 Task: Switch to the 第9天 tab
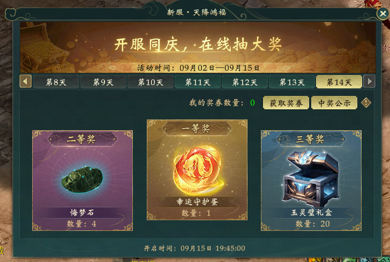[x=103, y=82]
